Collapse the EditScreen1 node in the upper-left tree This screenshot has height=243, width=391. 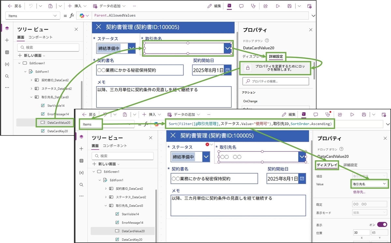pos(19,63)
